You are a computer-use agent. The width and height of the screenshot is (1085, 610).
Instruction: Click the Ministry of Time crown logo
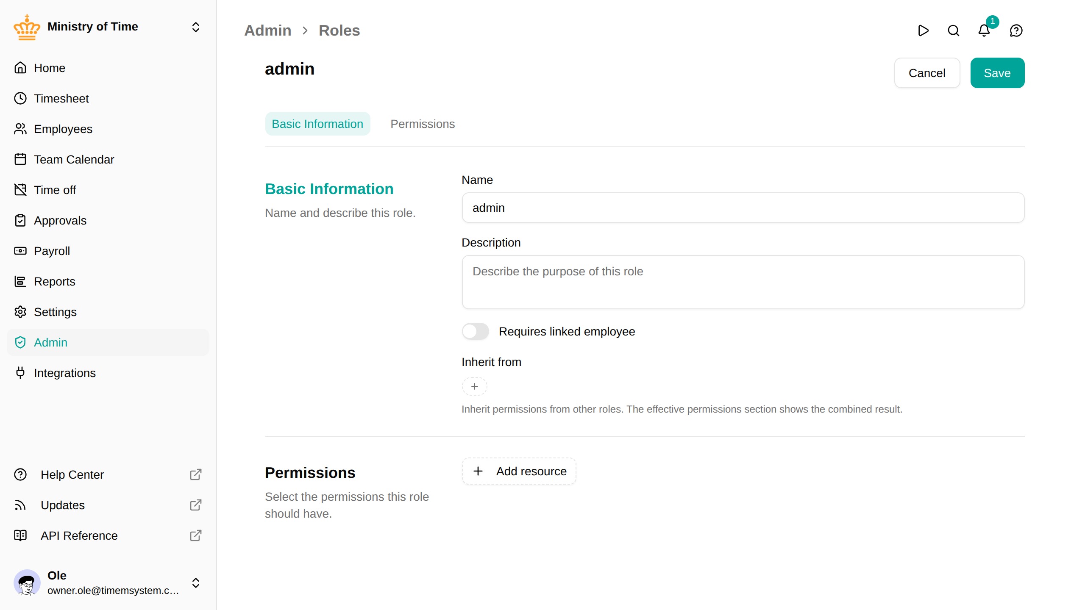(27, 27)
